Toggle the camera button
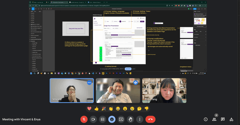 coord(93,119)
